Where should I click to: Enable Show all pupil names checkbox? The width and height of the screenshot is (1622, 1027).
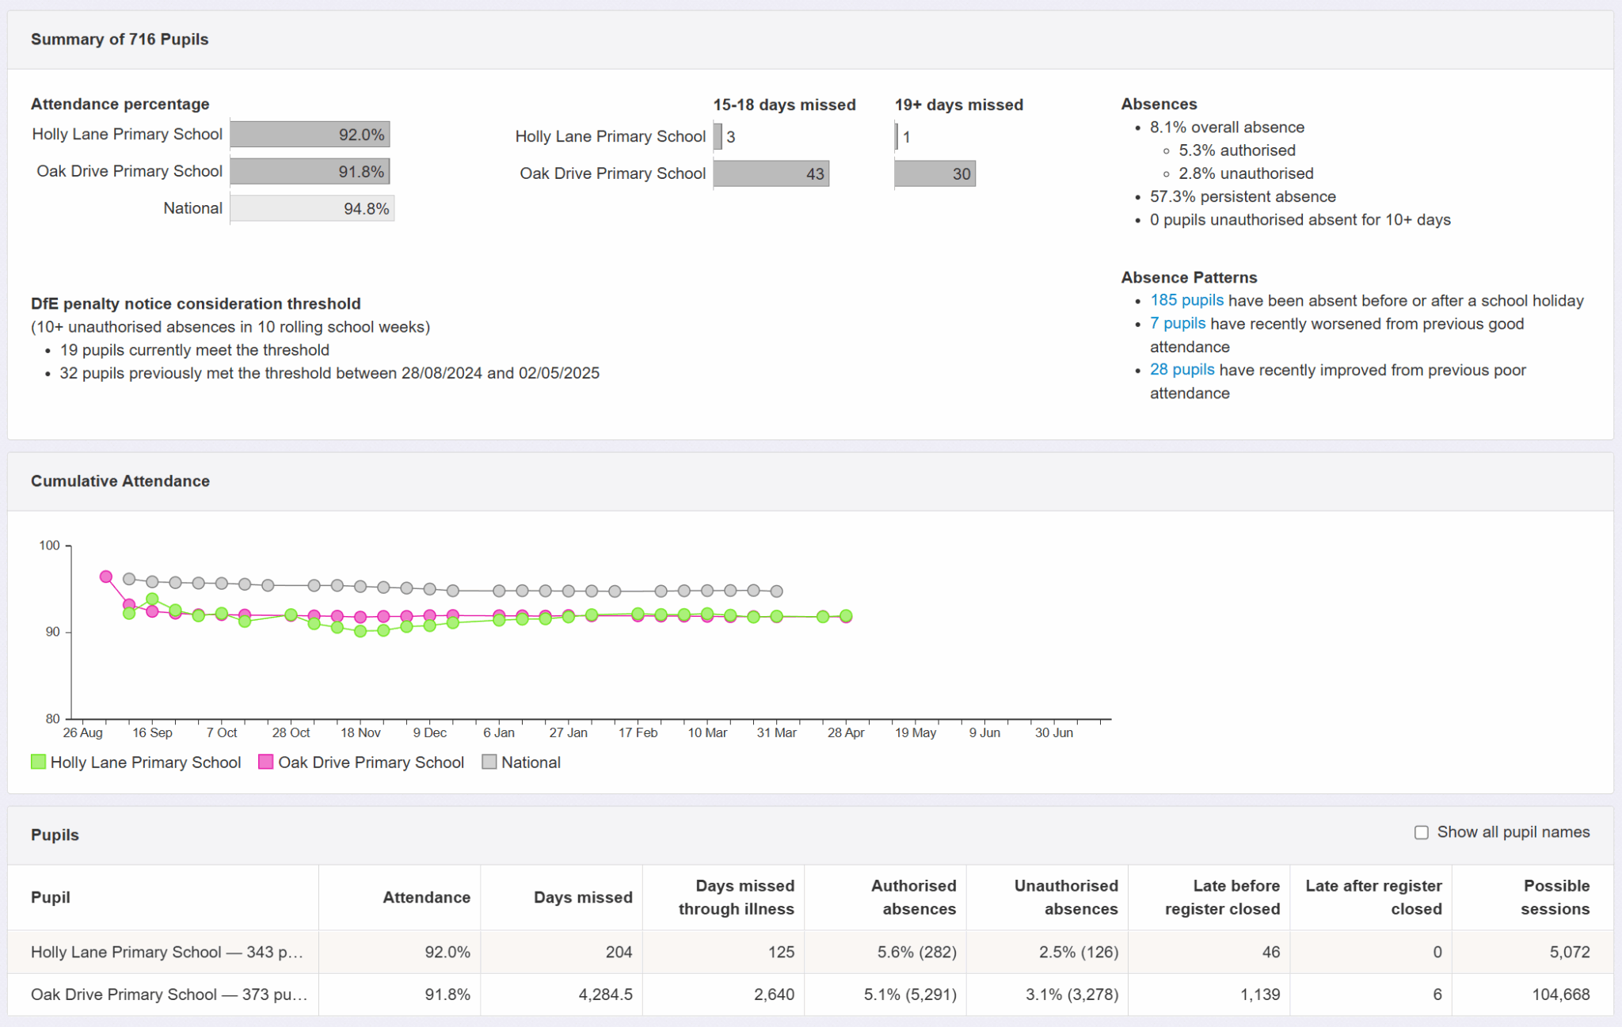pyautogui.click(x=1421, y=832)
